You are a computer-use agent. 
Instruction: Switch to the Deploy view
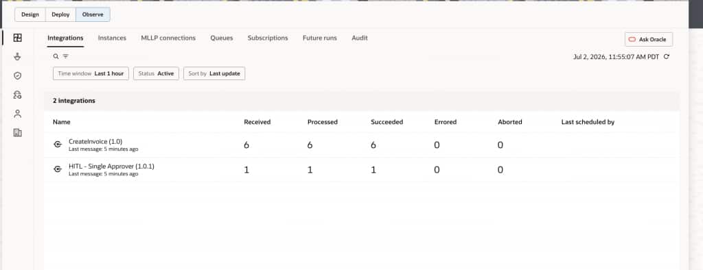[60, 14]
